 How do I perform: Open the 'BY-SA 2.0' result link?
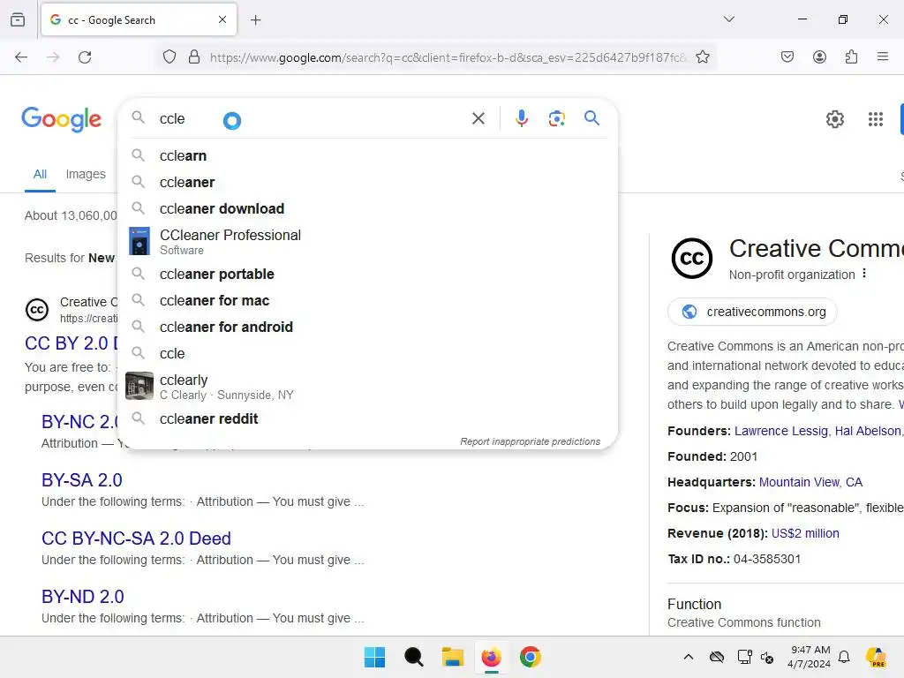pyautogui.click(x=82, y=480)
